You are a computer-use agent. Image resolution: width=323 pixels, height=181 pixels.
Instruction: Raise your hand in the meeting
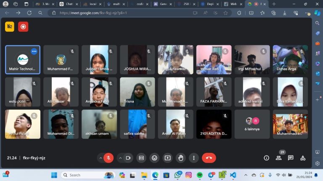(181, 158)
